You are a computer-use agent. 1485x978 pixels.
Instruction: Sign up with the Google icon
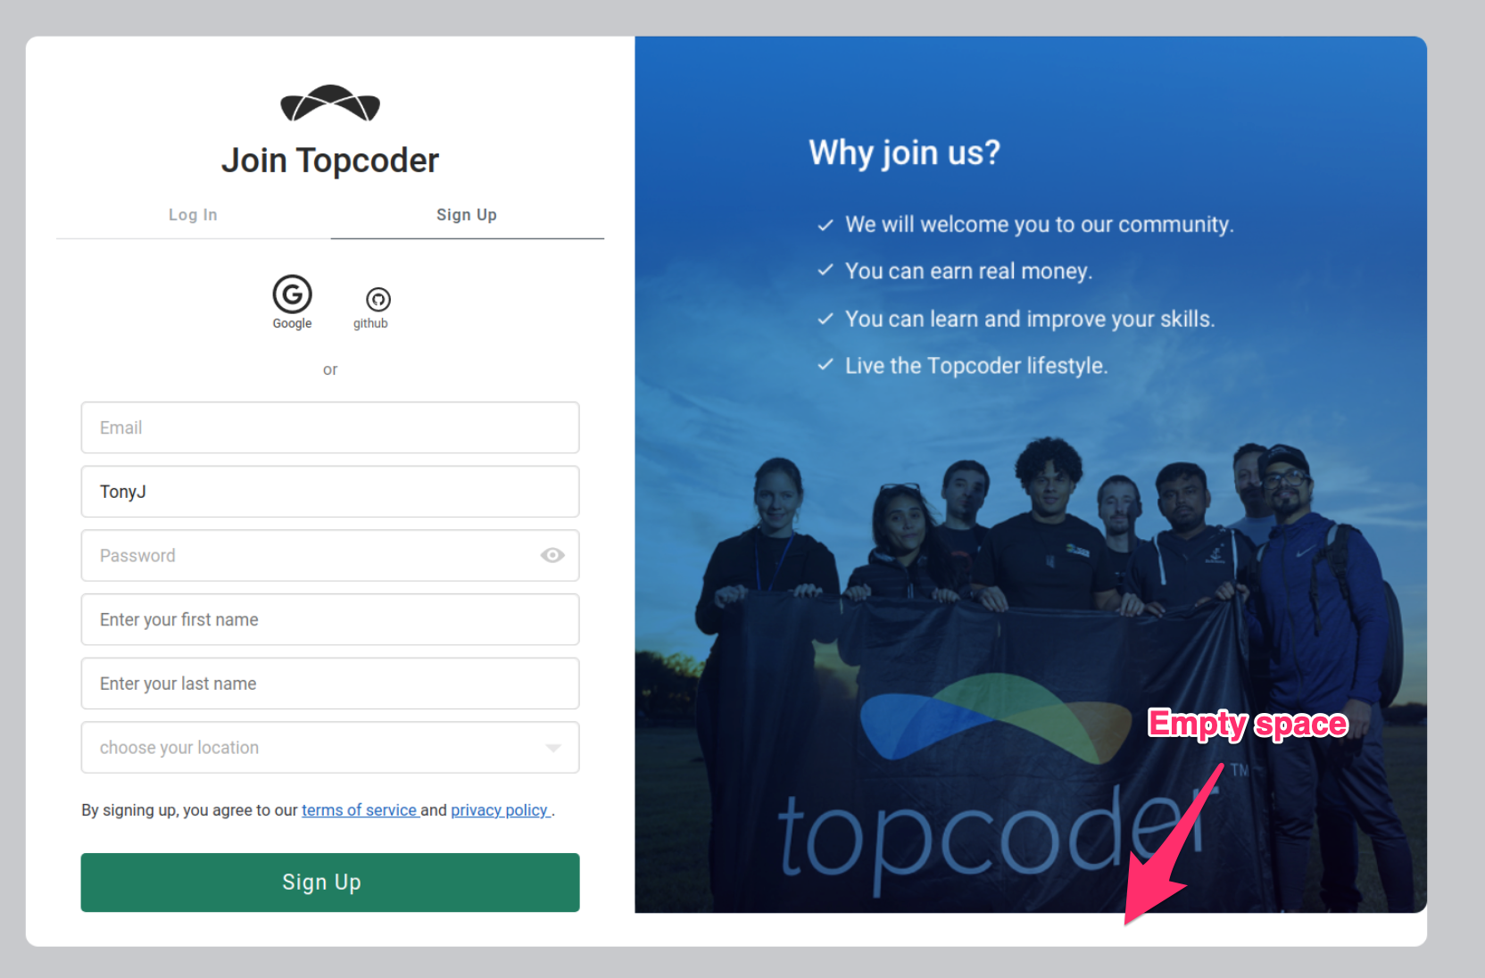(292, 294)
